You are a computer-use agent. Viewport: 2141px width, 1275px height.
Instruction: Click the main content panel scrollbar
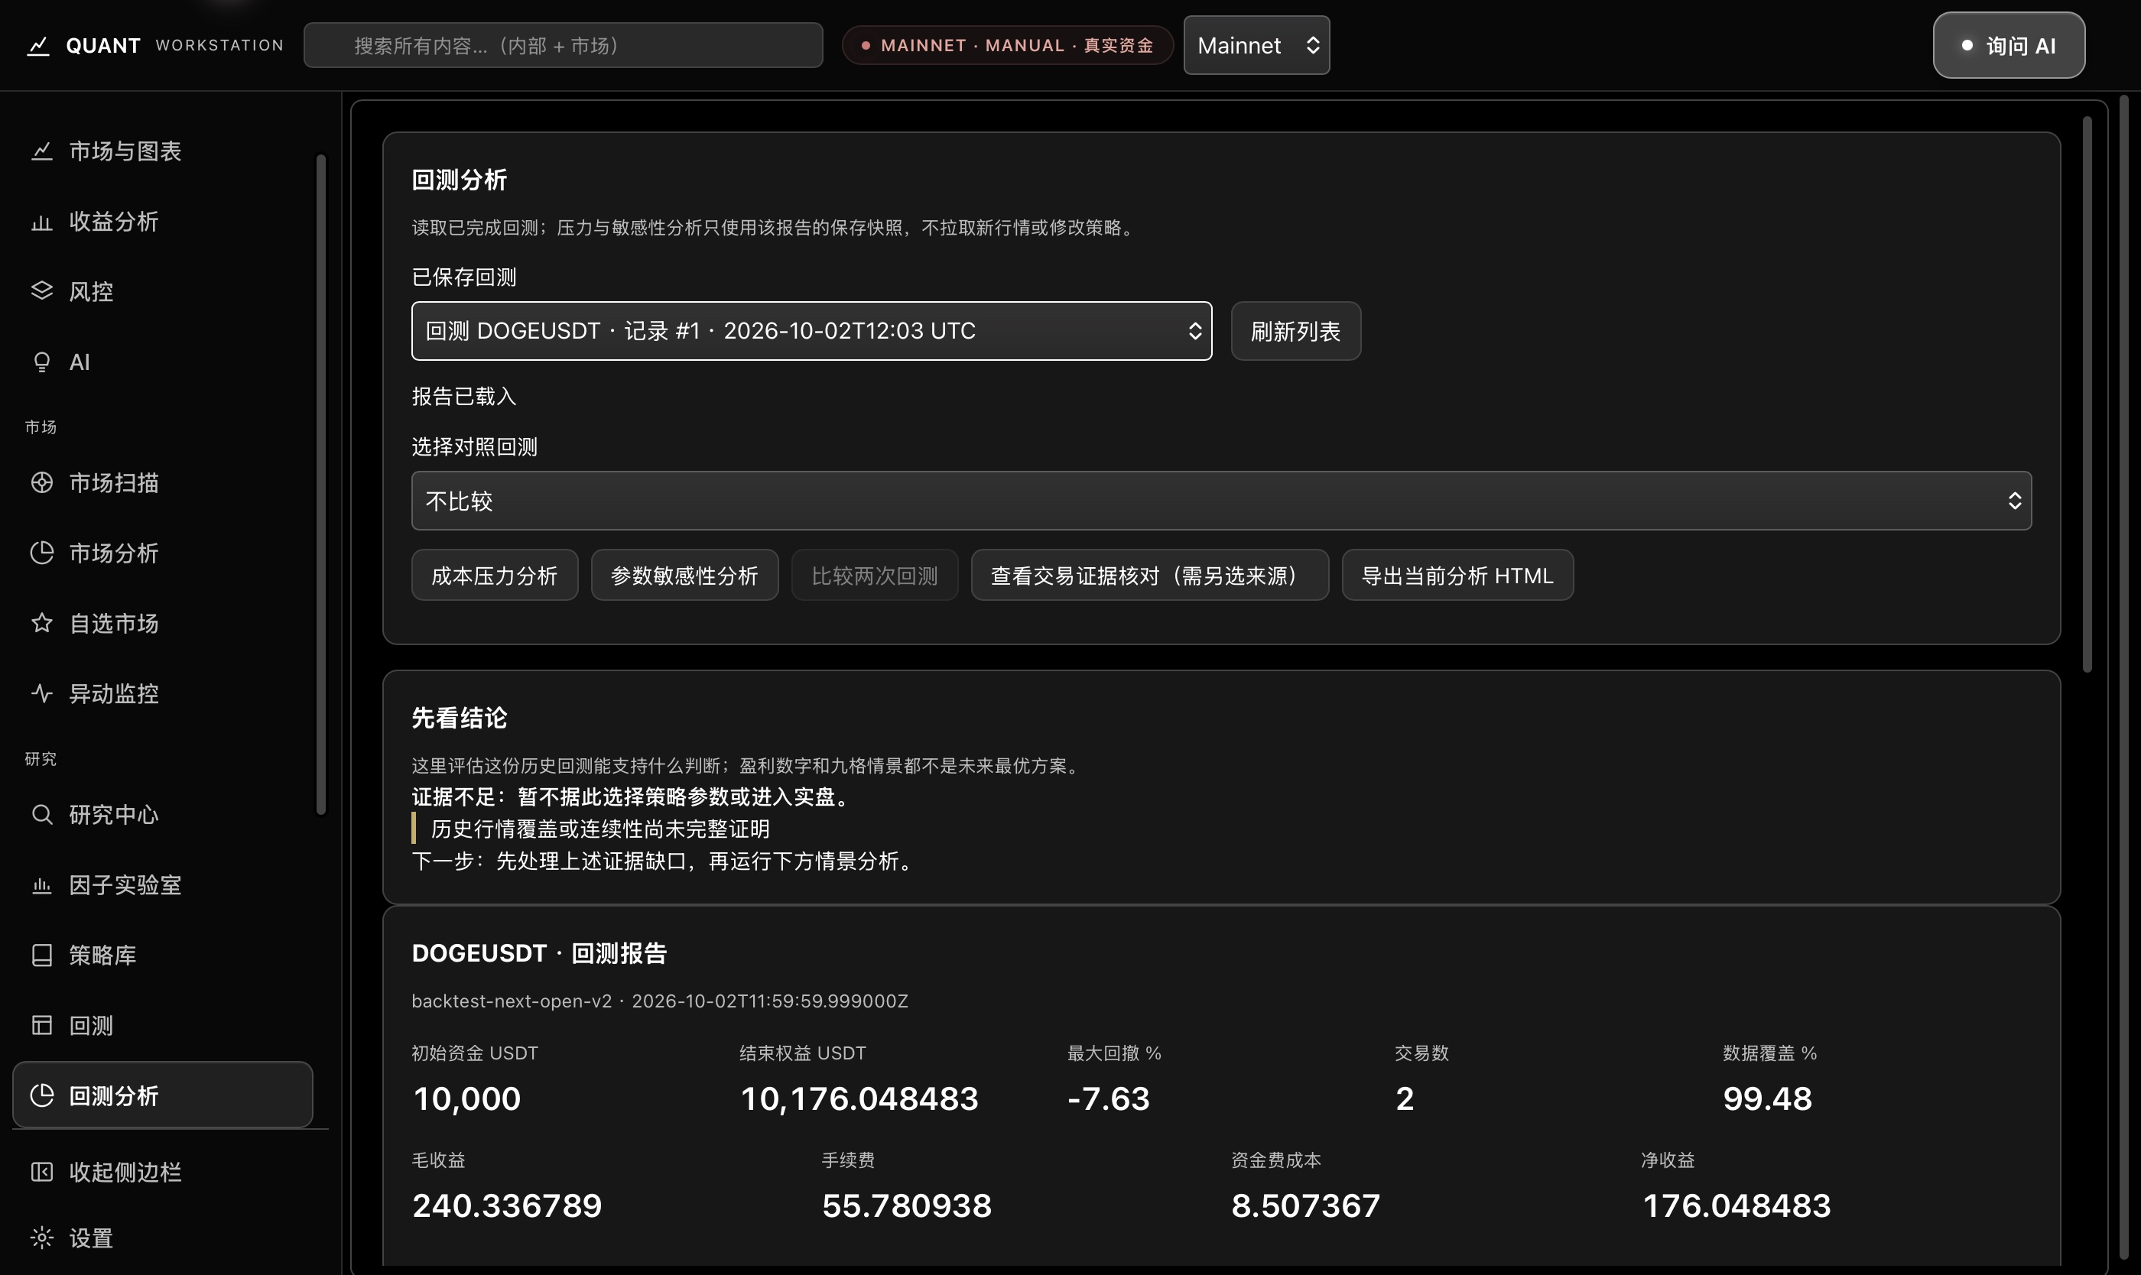click(x=2087, y=394)
